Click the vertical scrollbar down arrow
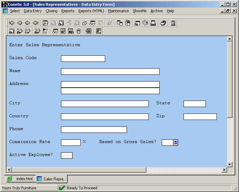Image resolution: width=239 pixels, height=192 pixels. point(229,164)
